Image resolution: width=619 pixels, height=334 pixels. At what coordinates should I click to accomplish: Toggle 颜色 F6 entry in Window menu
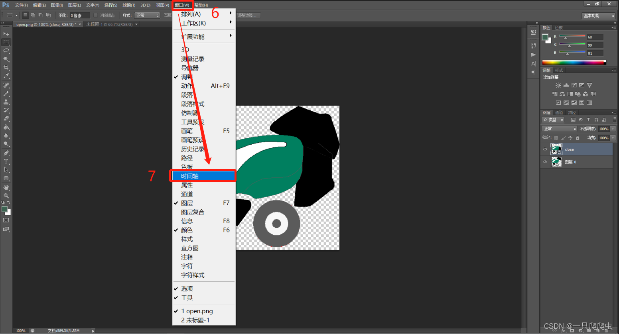pos(204,230)
